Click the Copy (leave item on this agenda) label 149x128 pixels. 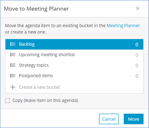tap(45, 100)
